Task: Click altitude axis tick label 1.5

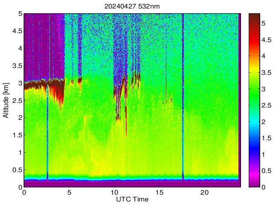Action: click(17, 135)
